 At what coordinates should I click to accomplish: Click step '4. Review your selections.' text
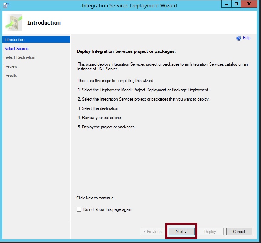point(100,118)
